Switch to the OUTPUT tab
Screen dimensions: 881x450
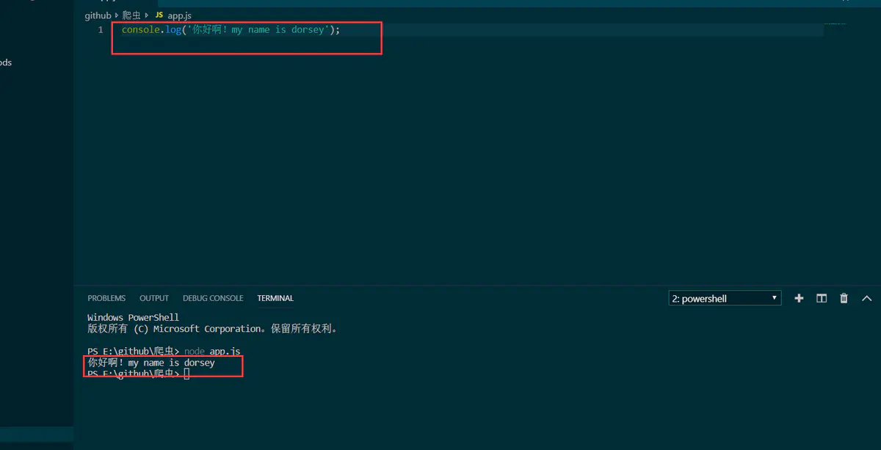[154, 298]
